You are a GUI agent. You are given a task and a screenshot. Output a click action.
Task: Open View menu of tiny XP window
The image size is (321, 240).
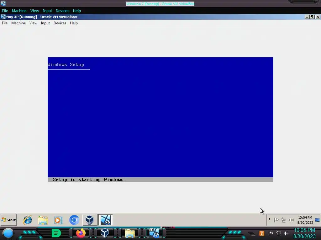point(33,23)
